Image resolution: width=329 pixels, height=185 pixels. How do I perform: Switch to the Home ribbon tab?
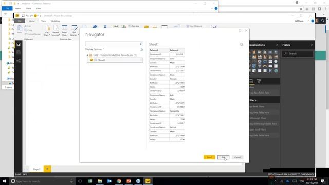(x=32, y=21)
